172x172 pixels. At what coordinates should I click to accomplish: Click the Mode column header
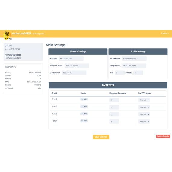click(x=83, y=93)
